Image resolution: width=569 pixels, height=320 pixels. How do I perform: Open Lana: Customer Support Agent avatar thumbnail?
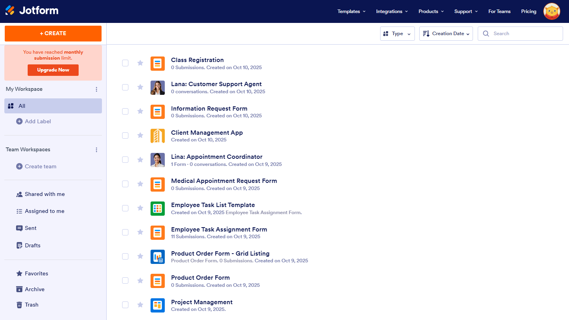coord(158,88)
